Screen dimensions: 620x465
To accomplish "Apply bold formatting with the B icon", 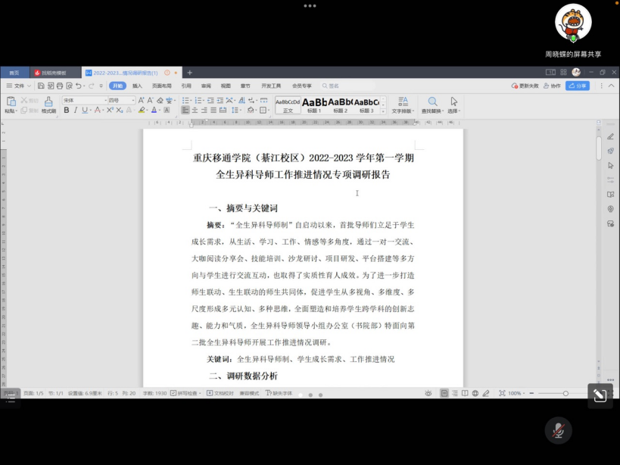I will tap(66, 111).
